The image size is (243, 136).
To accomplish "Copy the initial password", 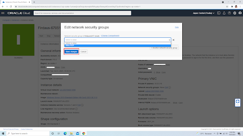I will (x=164, y=72).
